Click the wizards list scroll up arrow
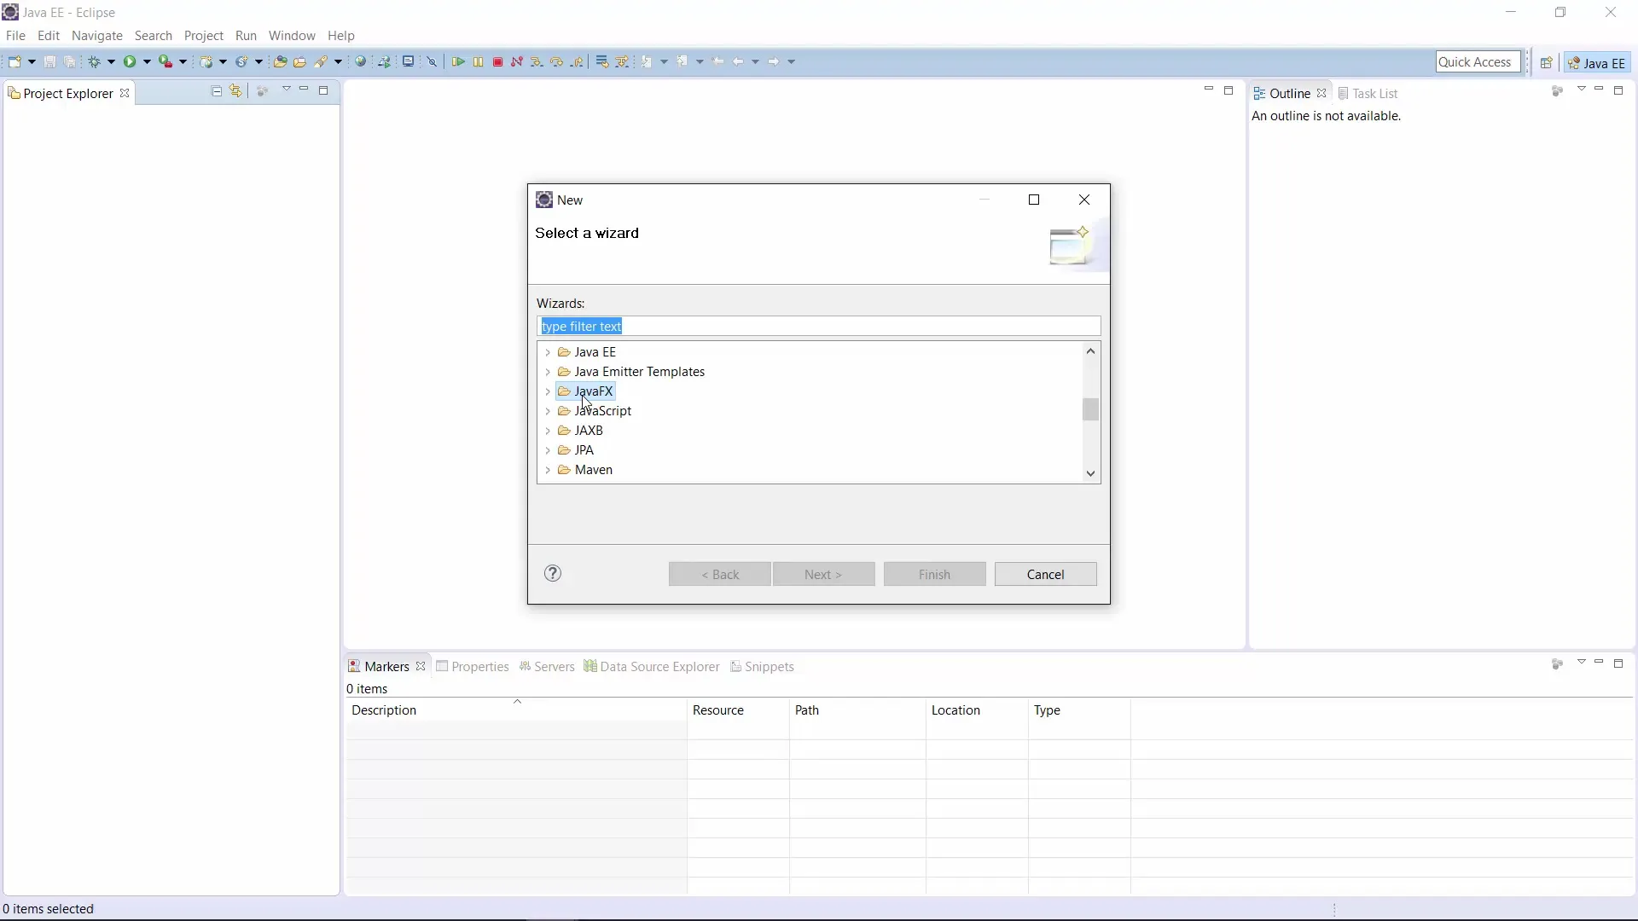Screen dimensions: 1638x921 (1091, 351)
